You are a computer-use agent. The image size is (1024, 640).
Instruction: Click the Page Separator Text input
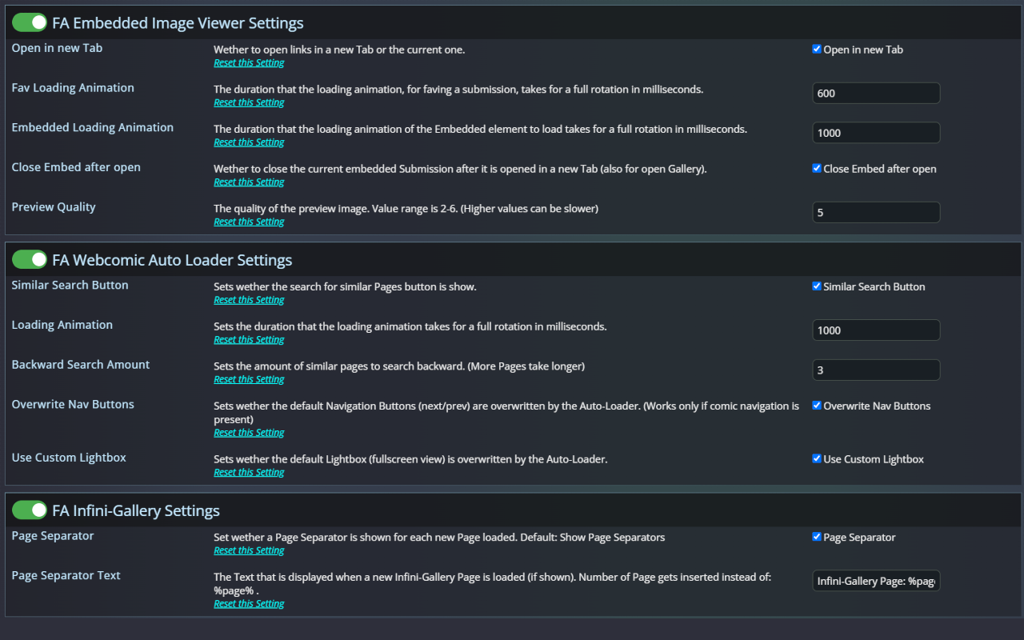(876, 581)
